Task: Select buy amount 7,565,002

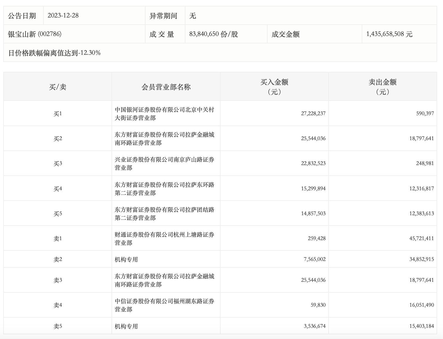Action: pyautogui.click(x=315, y=259)
